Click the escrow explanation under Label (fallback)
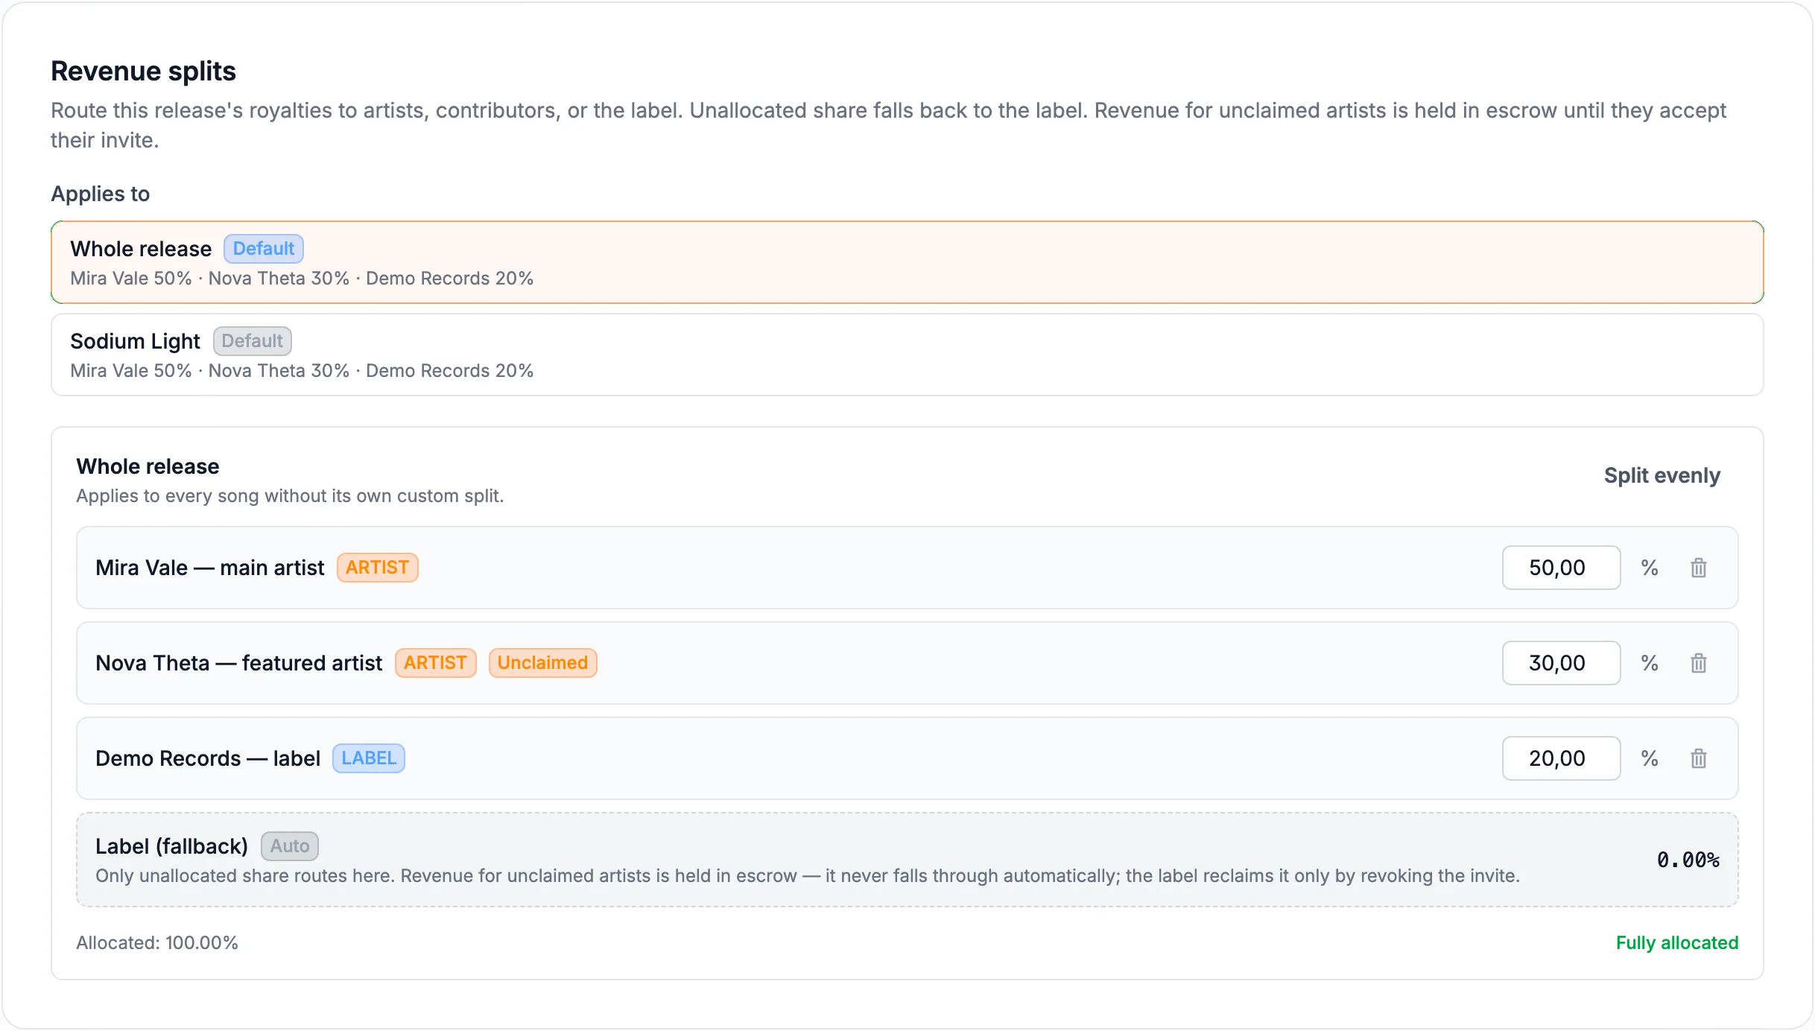 click(x=808, y=876)
